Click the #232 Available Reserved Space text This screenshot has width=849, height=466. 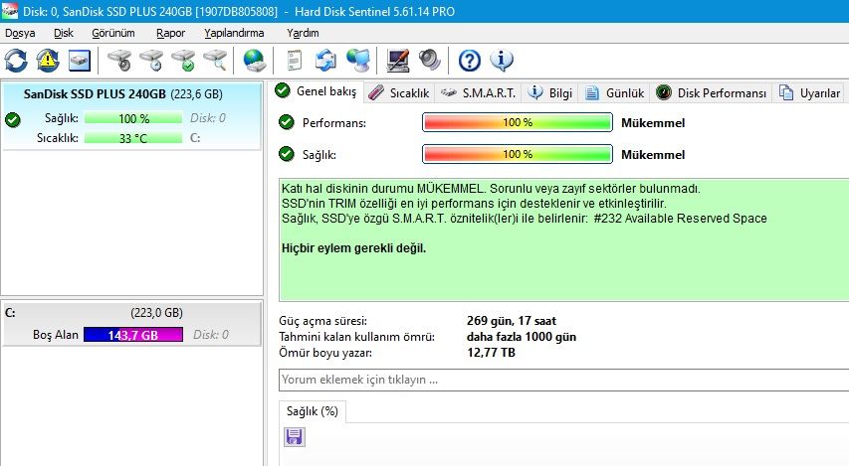click(x=680, y=219)
